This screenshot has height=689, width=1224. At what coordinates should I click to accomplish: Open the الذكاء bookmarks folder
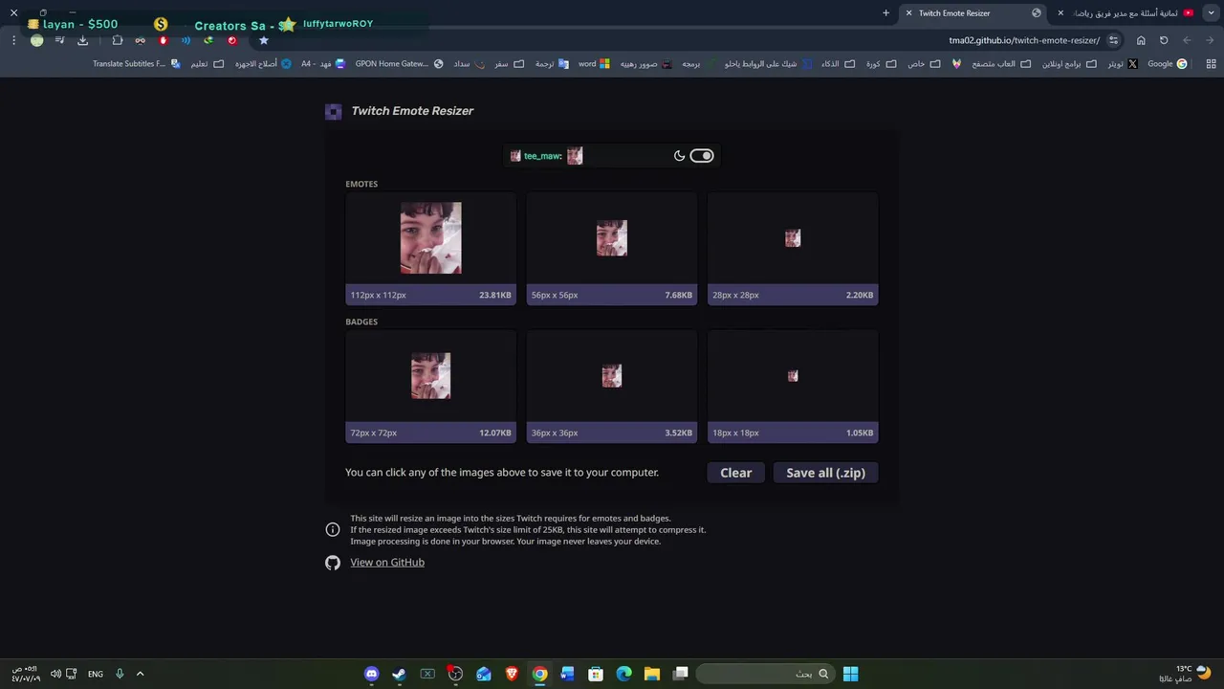point(838,64)
